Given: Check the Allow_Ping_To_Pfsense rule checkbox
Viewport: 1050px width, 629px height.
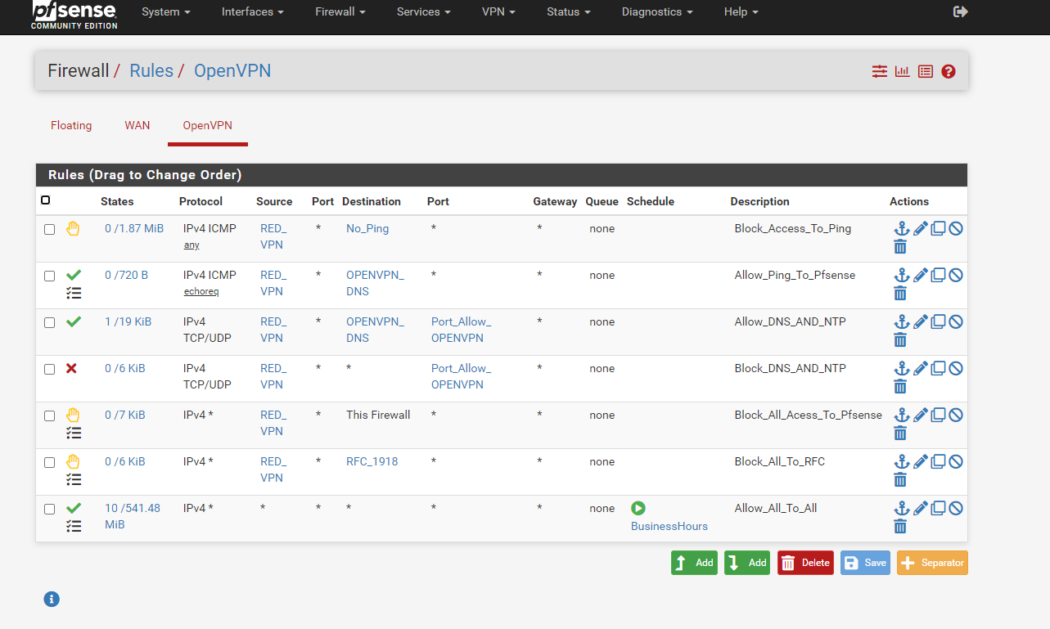Looking at the screenshot, I should pyautogui.click(x=49, y=276).
